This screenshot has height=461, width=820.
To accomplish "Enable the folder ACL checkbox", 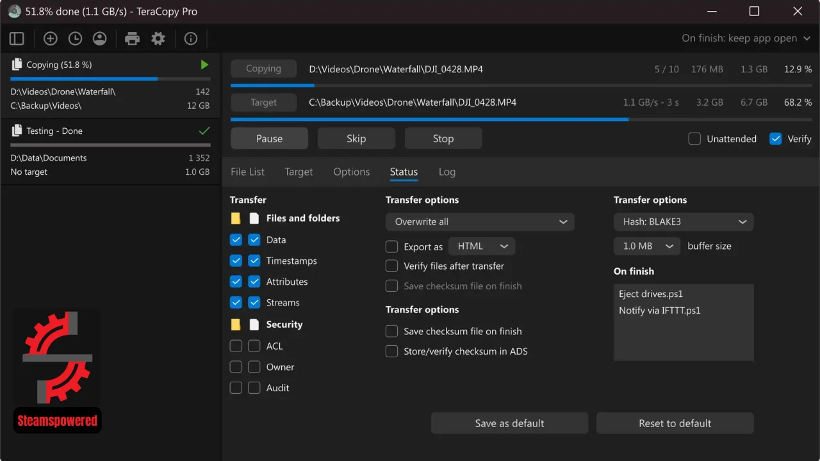I will pyautogui.click(x=236, y=346).
